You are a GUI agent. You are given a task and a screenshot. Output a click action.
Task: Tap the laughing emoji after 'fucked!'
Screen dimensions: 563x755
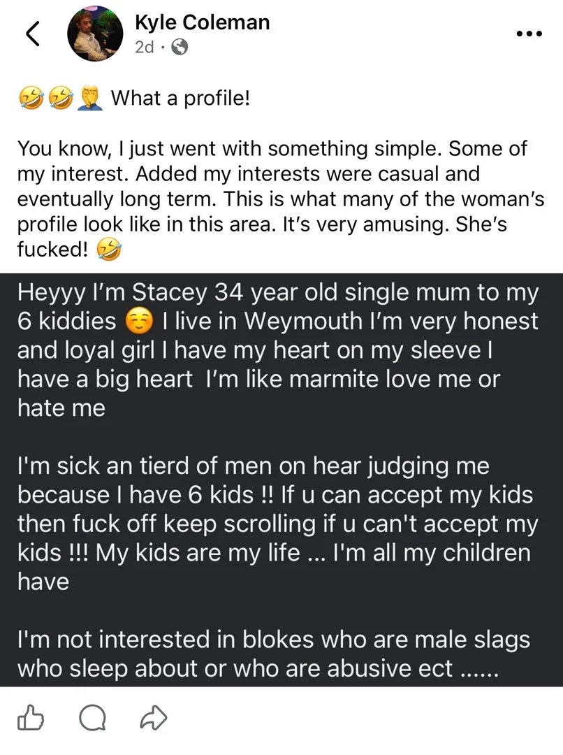click(x=109, y=250)
